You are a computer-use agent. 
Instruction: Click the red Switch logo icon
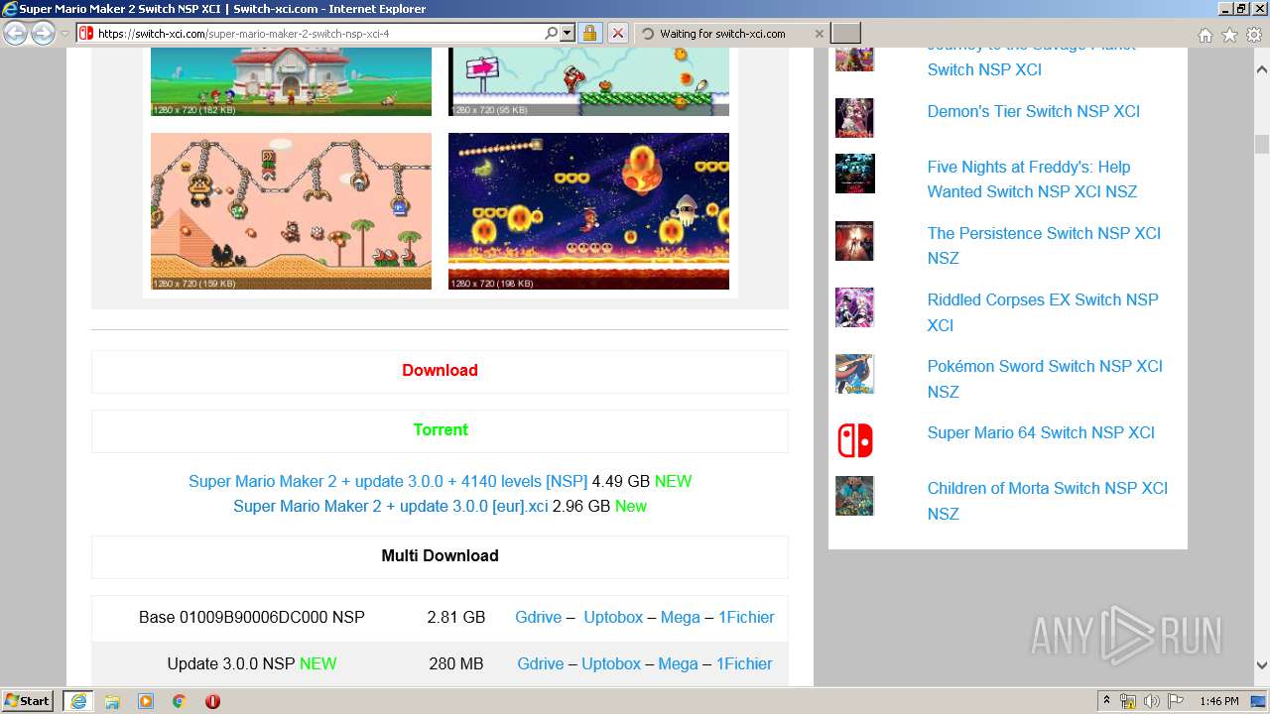pyautogui.click(x=854, y=440)
